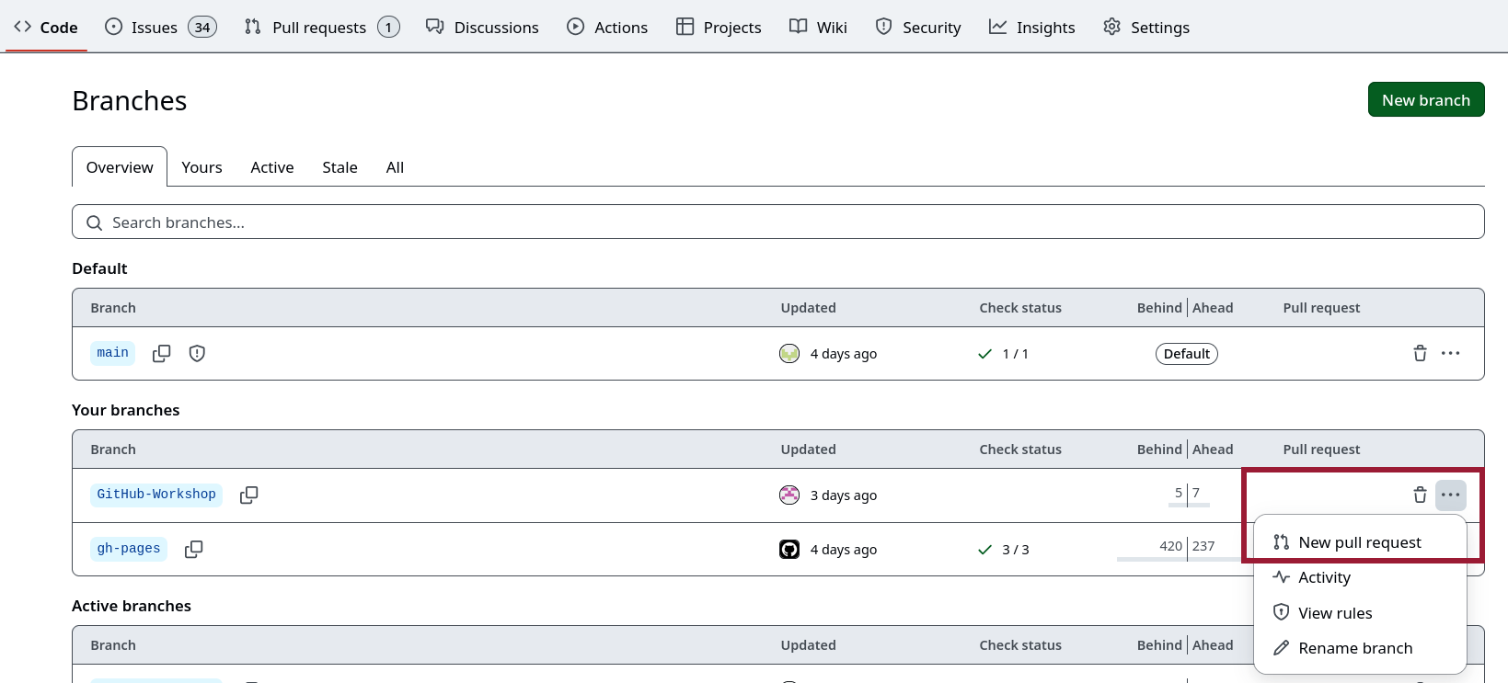Close the GitHub-Workshop branch actions menu
This screenshot has width=1508, height=683.
[x=1450, y=495]
